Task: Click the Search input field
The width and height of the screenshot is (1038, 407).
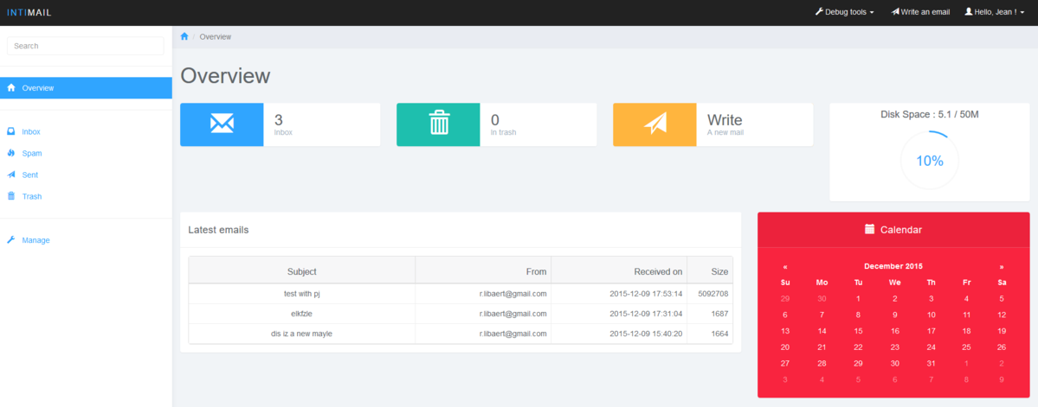Action: click(86, 46)
